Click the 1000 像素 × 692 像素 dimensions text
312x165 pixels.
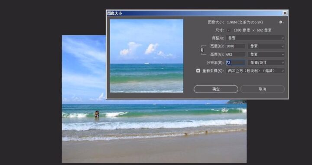click(253, 30)
